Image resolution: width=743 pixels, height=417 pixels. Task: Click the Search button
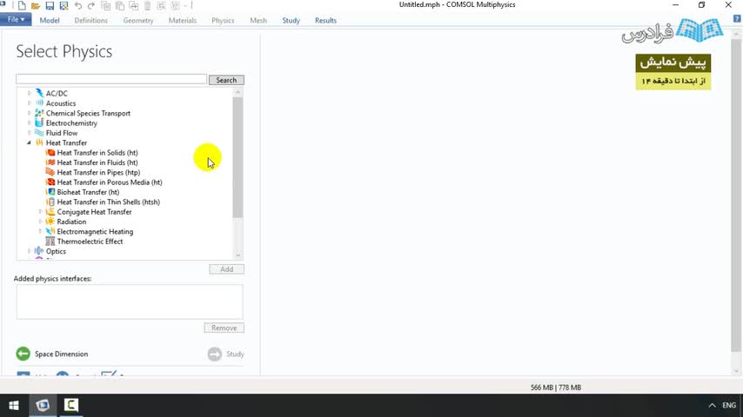[226, 80]
